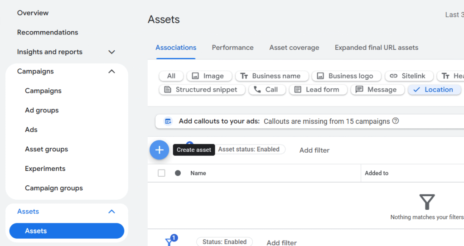Viewport: 464px width, 246px height.
Task: Open Recommendations in the sidebar
Action: pyautogui.click(x=48, y=33)
